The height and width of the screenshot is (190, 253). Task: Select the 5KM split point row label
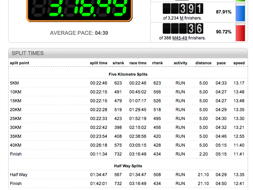pos(14,83)
